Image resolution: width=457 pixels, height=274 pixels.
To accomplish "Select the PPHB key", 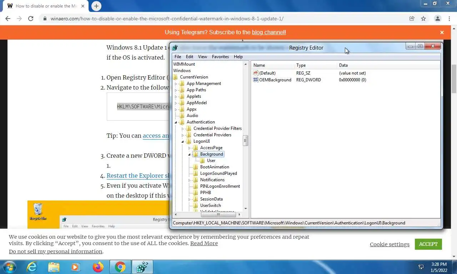I will point(205,193).
